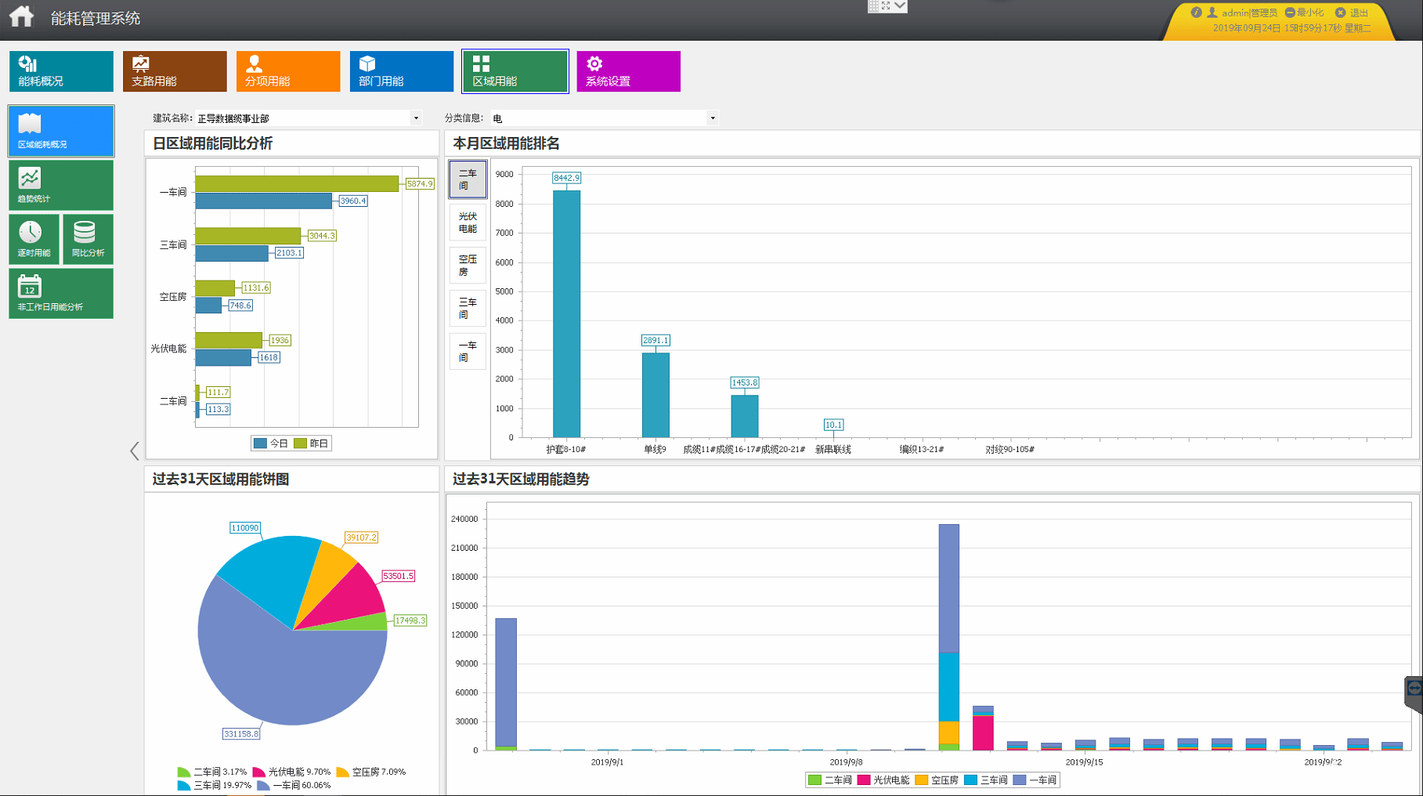
Task: Expand the 分类信息 category dropdown
Action: pyautogui.click(x=712, y=118)
